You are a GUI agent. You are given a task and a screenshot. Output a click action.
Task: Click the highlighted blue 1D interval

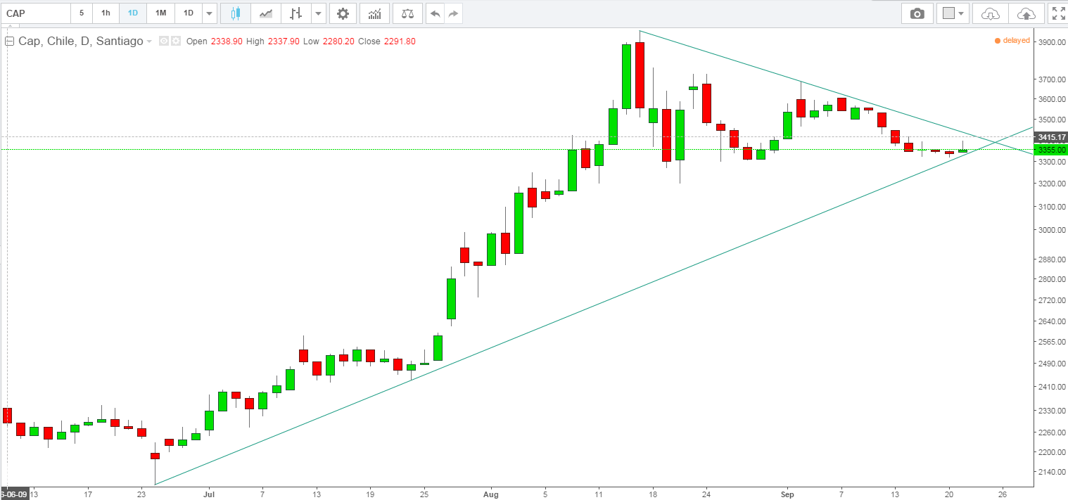click(x=132, y=13)
